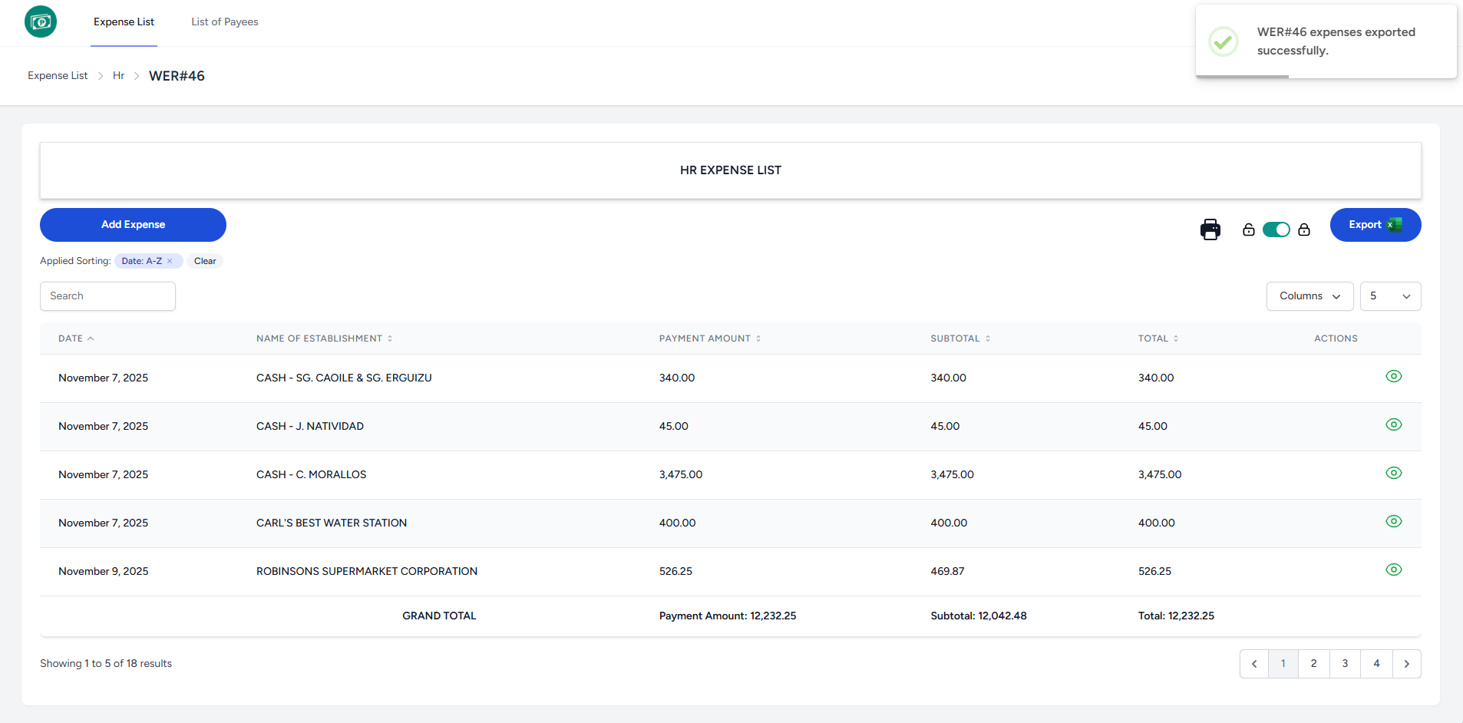This screenshot has width=1463, height=723.
Task: Switch to the List of Payees tab
Action: pos(225,22)
